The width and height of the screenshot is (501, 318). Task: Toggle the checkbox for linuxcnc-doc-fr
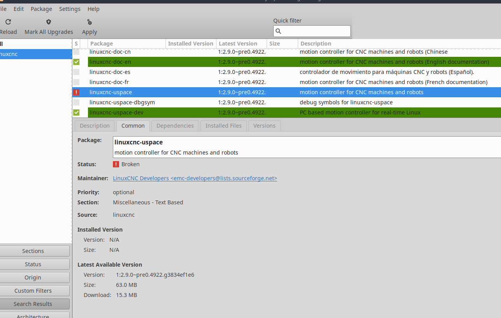pyautogui.click(x=76, y=82)
